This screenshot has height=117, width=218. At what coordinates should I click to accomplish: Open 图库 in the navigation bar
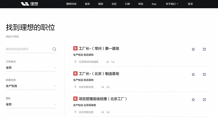101,4
